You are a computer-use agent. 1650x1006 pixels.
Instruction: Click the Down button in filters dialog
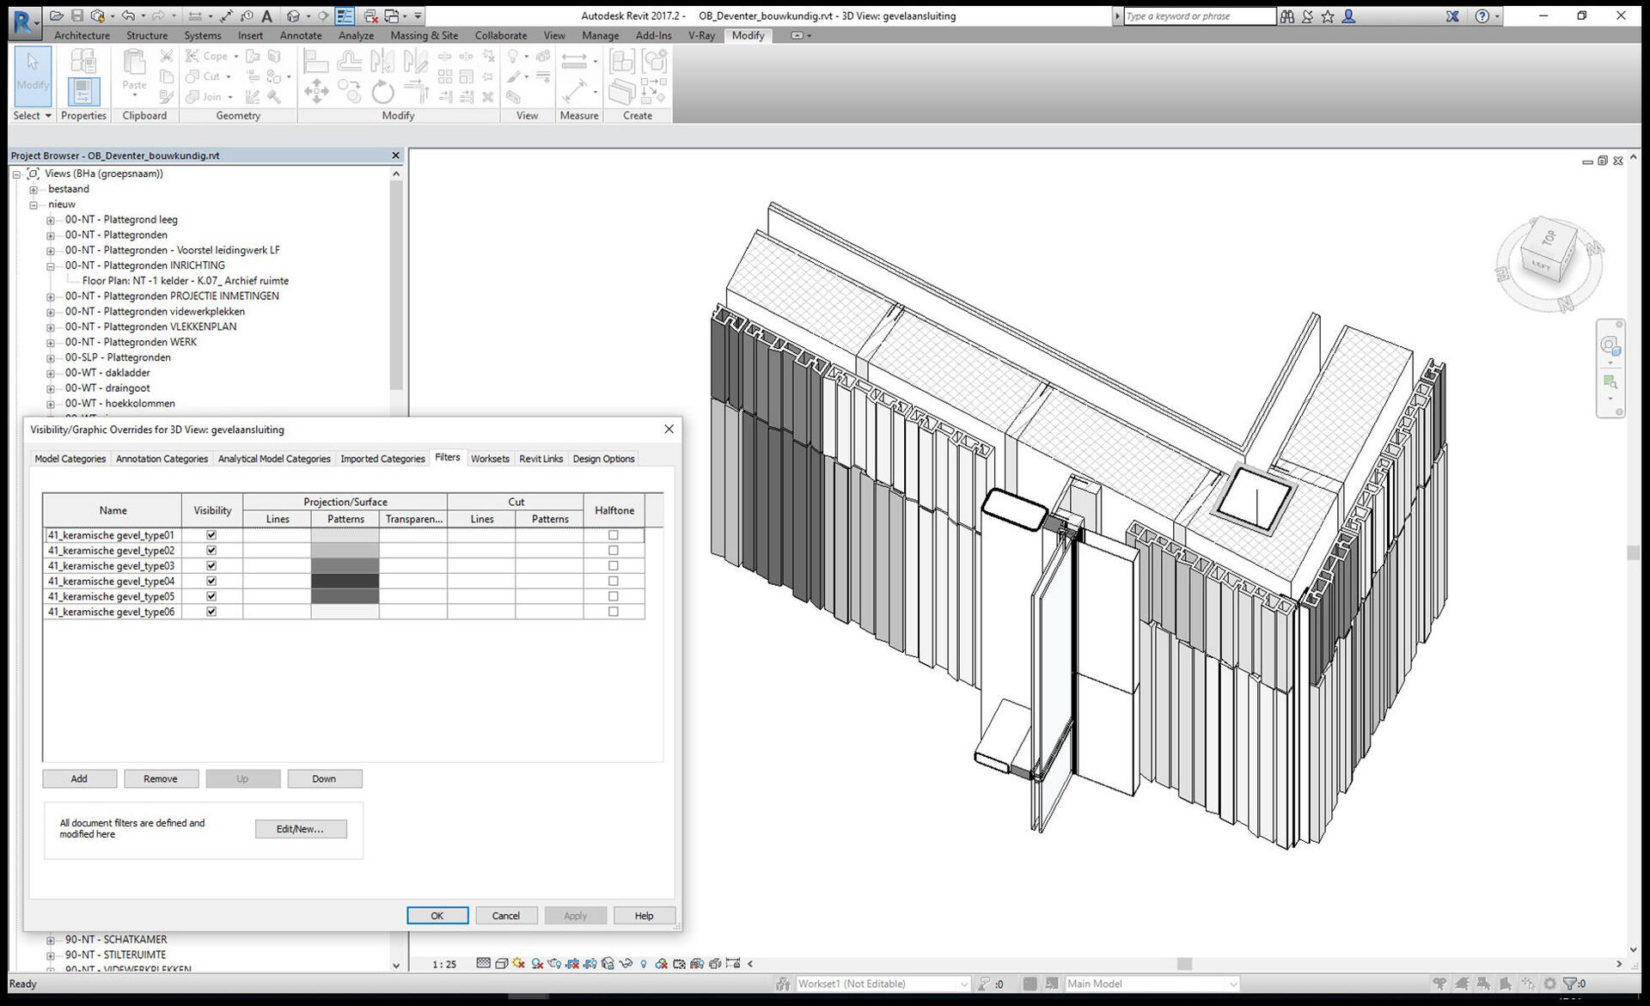coord(324,778)
